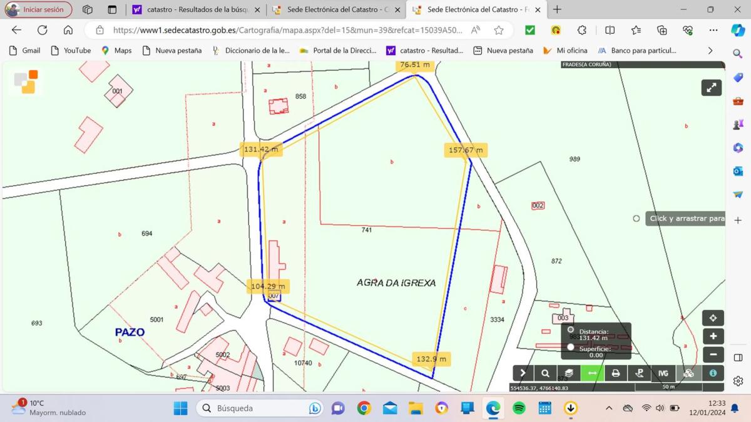Expand the map toolbar chevron arrow
Viewport: 751px width, 422px height.
(522, 373)
